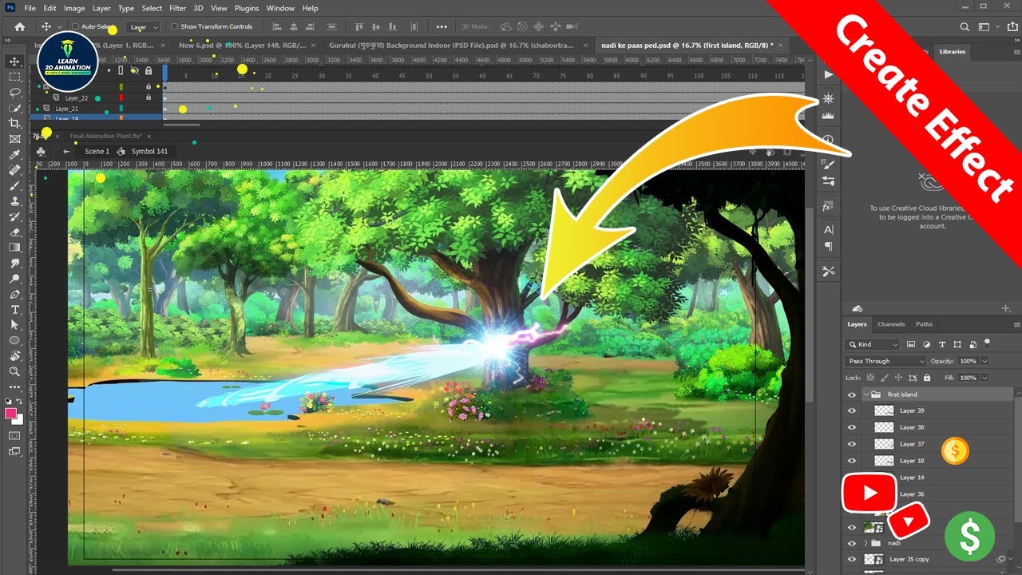This screenshot has width=1022, height=575.
Task: Click lock transparent pixels icon
Action: click(870, 378)
